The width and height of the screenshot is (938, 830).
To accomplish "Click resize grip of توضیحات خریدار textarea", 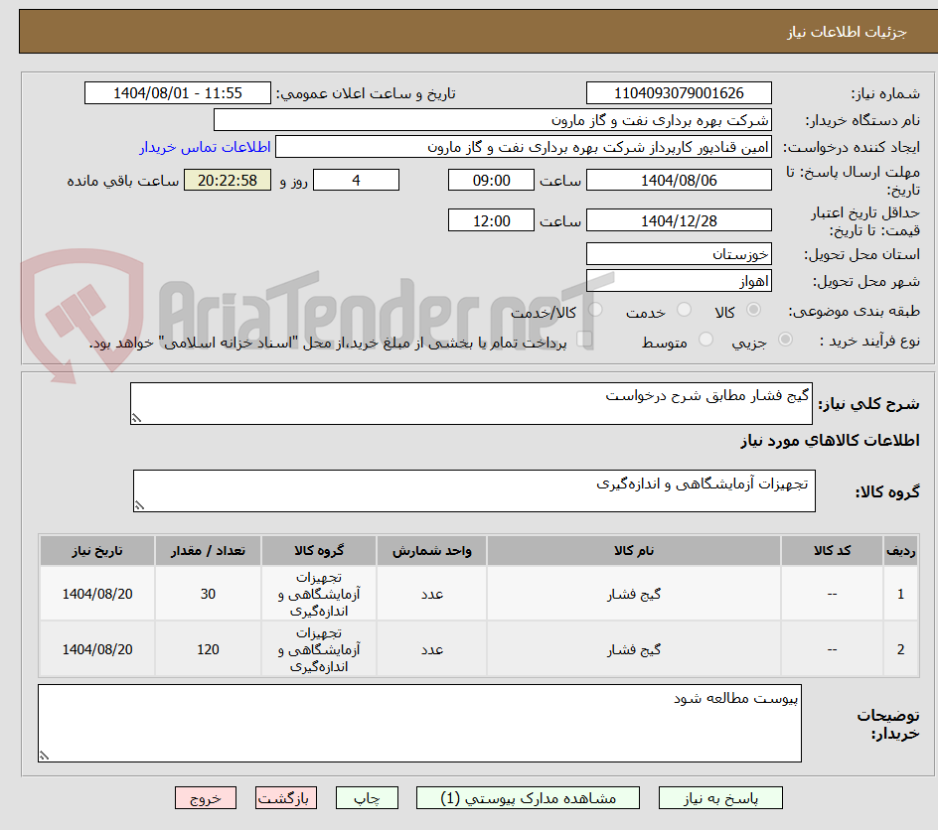I will pyautogui.click(x=42, y=756).
